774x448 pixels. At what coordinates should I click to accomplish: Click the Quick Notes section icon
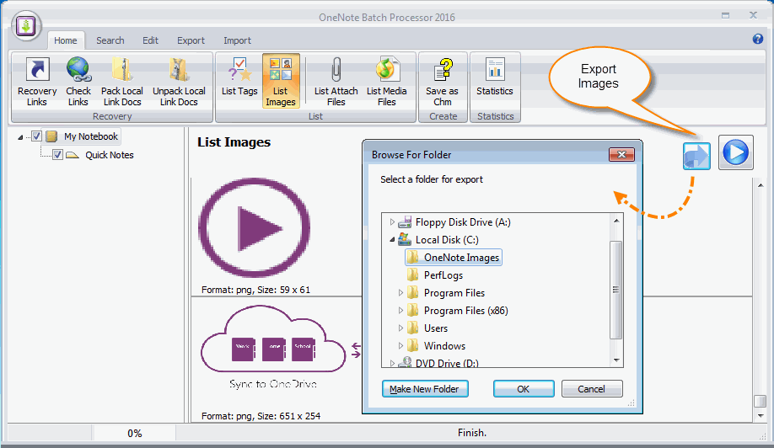click(72, 155)
